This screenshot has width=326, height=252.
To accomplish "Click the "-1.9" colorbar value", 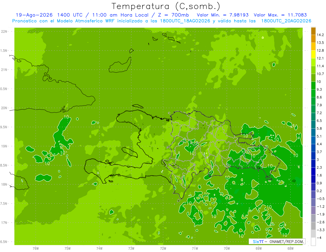I will (321, 214).
